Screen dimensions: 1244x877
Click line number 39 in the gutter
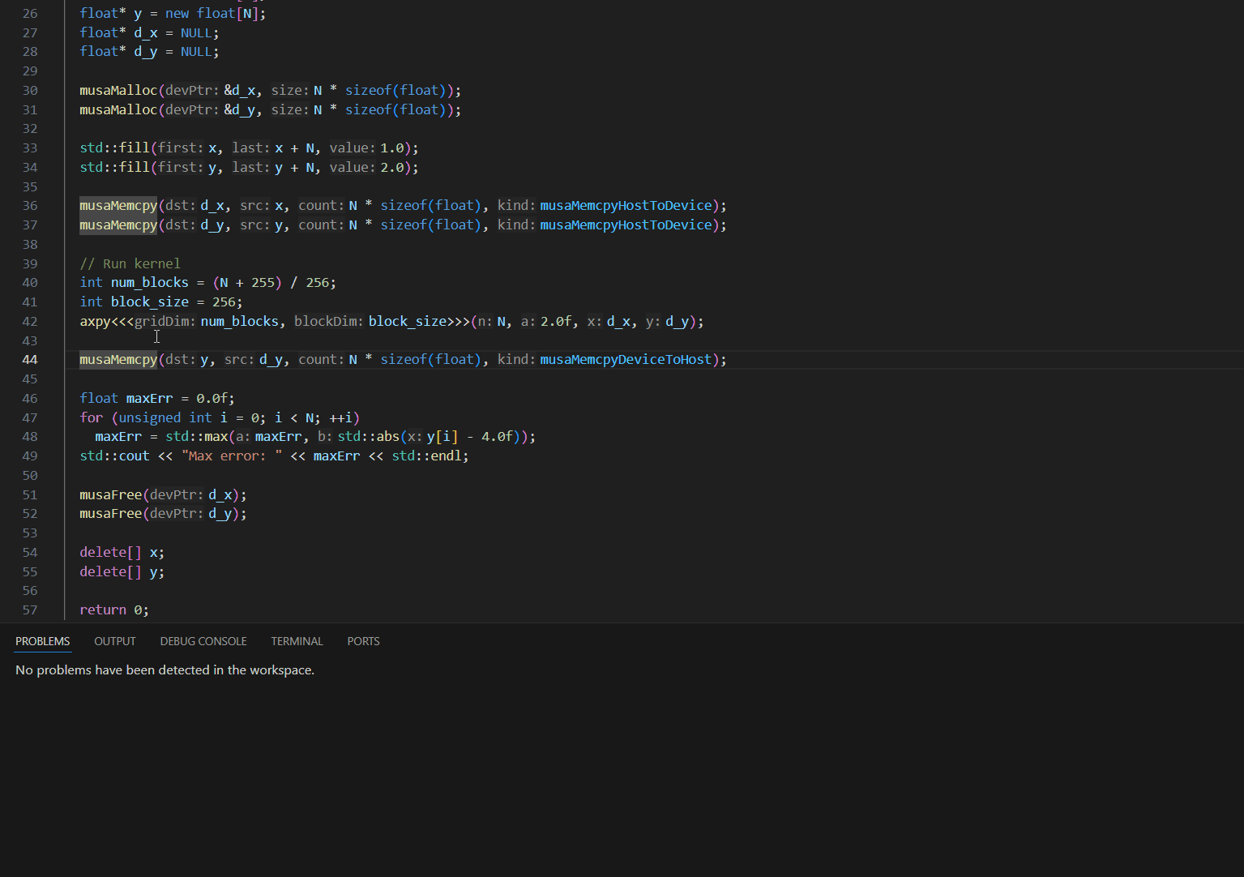coord(30,264)
